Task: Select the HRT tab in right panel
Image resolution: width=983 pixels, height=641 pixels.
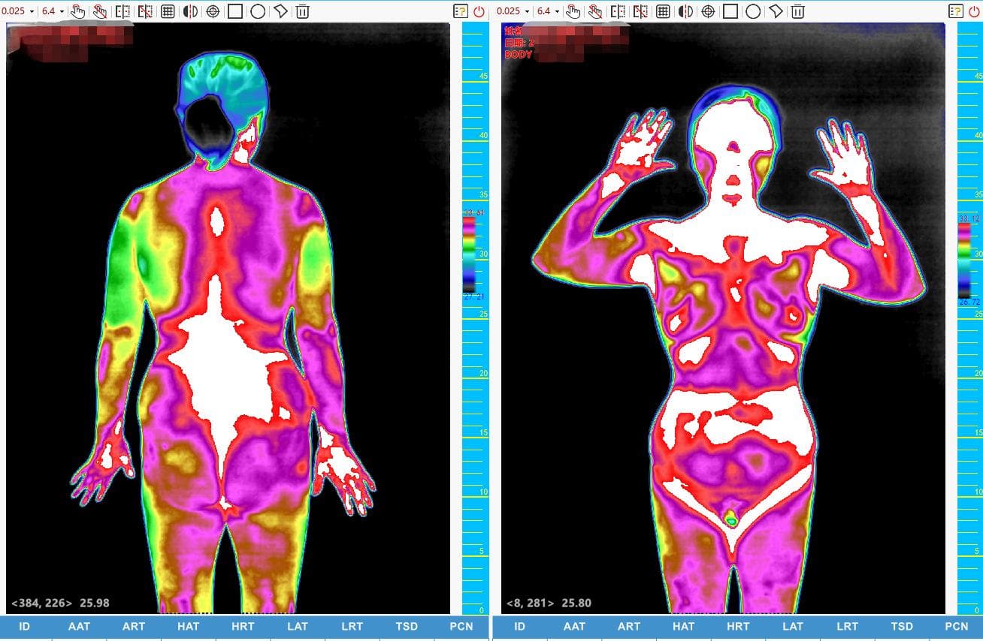Action: pos(738,627)
